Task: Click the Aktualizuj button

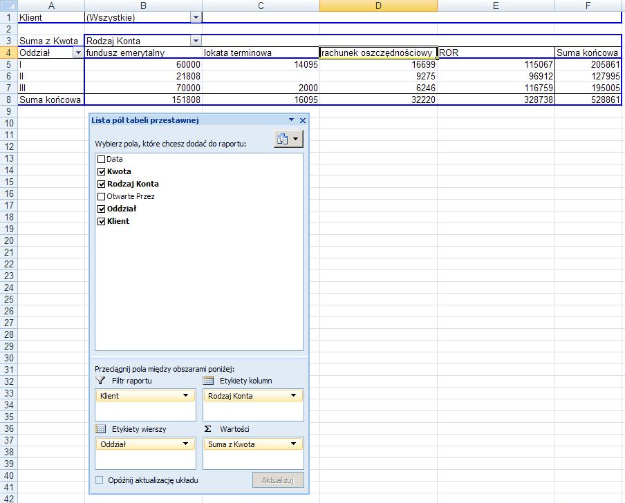Action: [x=278, y=480]
